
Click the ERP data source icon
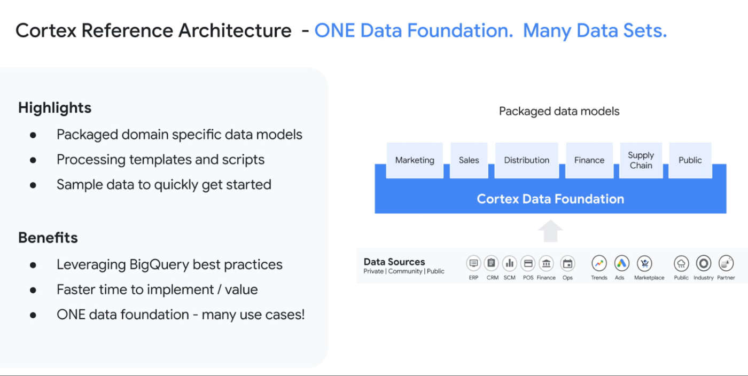[x=473, y=263]
